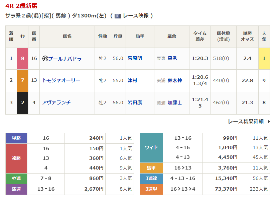275x199 pixels.
Task: Click the 単勝 payout label
Action: click(x=16, y=138)
